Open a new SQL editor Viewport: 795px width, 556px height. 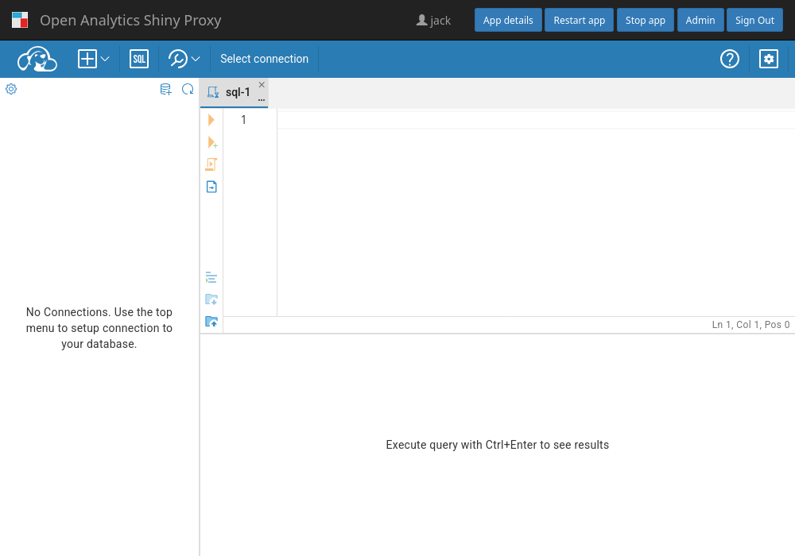[139, 59]
